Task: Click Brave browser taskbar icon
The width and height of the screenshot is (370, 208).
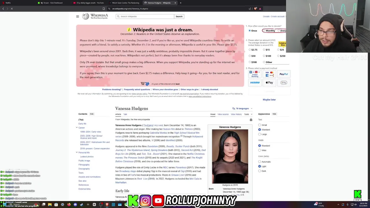Action: point(107,205)
